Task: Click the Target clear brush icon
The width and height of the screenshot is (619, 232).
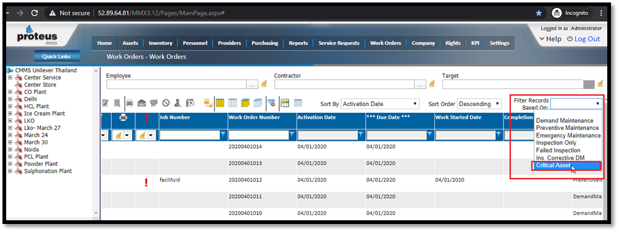Action: coord(600,84)
